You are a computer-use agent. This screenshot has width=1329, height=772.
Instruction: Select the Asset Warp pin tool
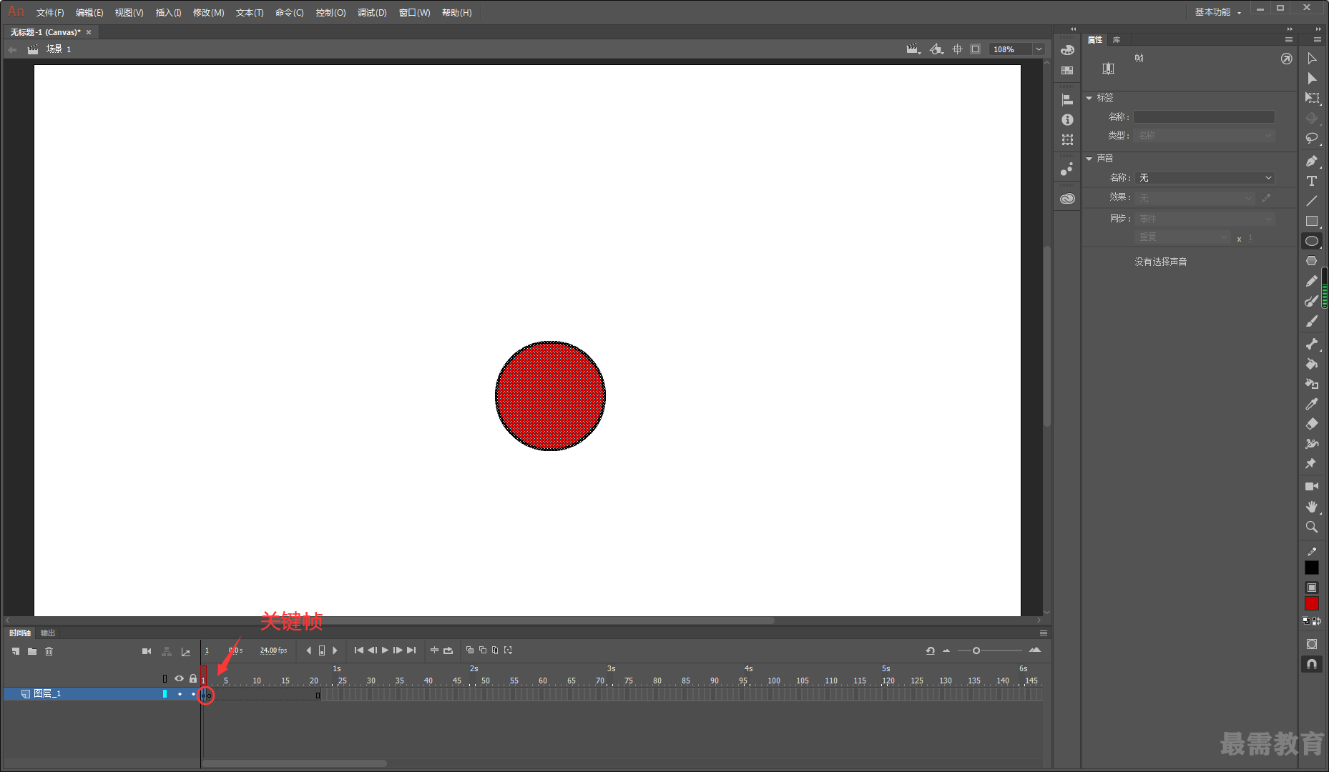coord(1312,464)
